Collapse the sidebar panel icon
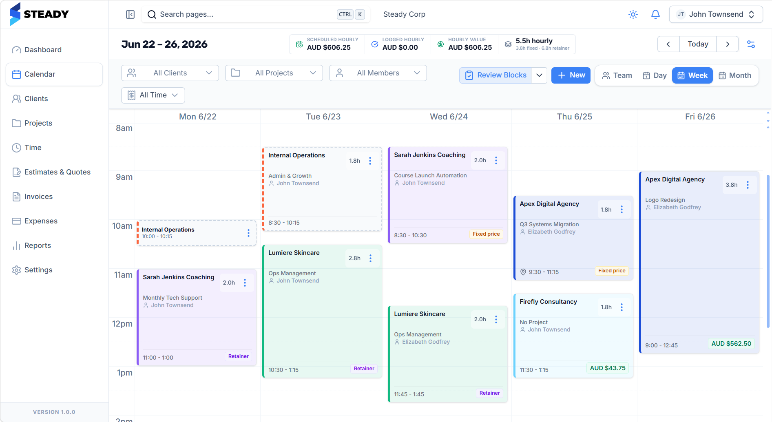Screen dimensions: 772x422 tap(130, 15)
